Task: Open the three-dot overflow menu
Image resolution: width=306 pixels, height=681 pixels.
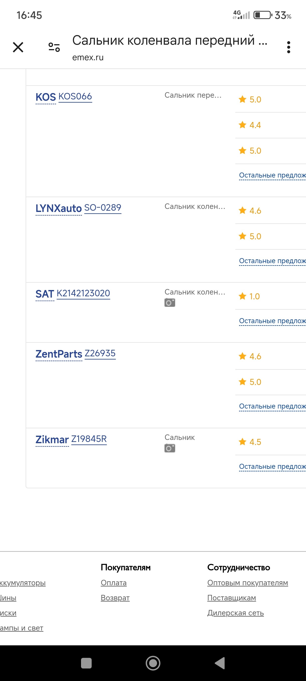Action: pos(289,47)
